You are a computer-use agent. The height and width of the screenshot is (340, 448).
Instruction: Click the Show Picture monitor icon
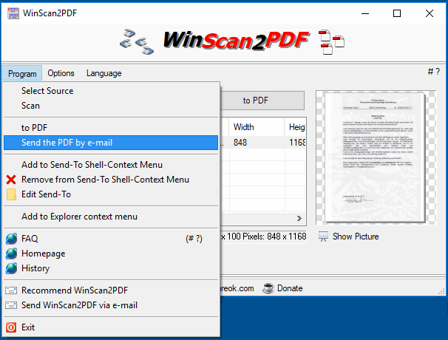[x=323, y=237]
